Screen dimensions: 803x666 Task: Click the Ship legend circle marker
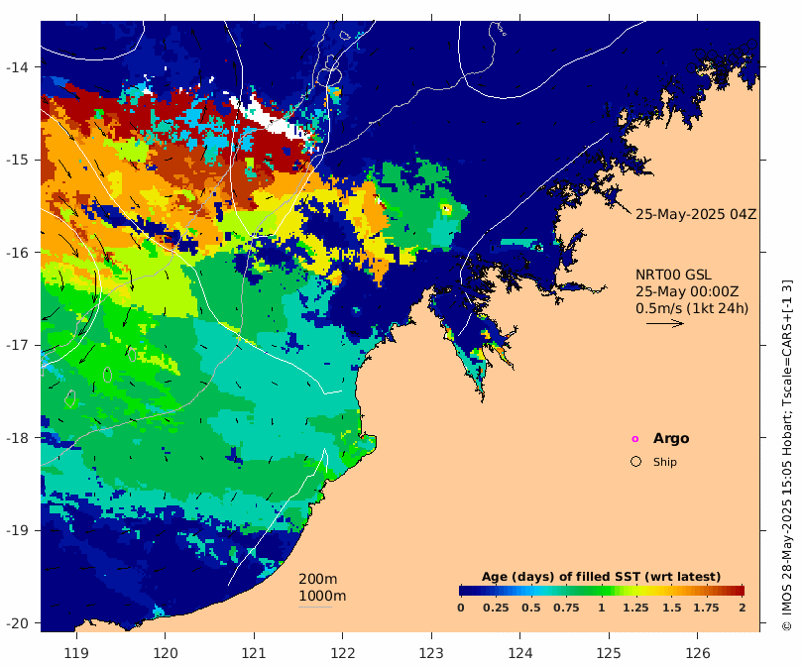tap(635, 462)
